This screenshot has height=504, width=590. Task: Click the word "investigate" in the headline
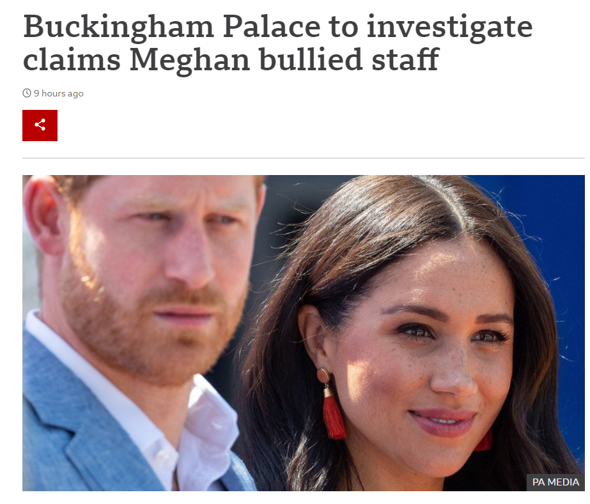click(449, 28)
